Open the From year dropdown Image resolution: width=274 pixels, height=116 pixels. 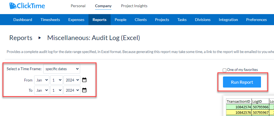click(x=72, y=80)
